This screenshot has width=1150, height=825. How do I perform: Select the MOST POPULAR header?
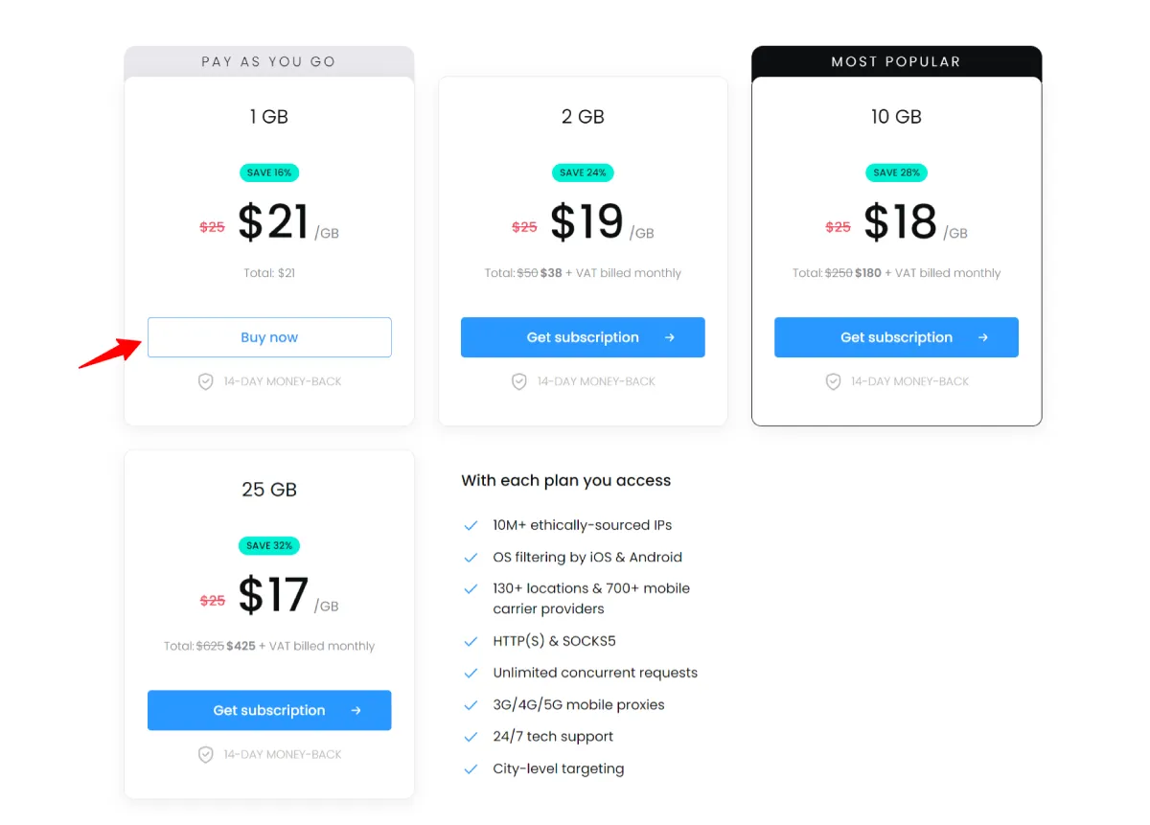[x=896, y=61]
